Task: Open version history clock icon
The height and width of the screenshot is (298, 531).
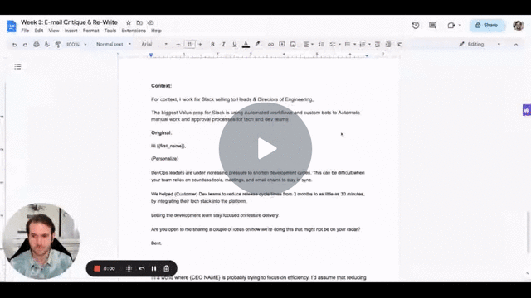Action: [x=416, y=26]
